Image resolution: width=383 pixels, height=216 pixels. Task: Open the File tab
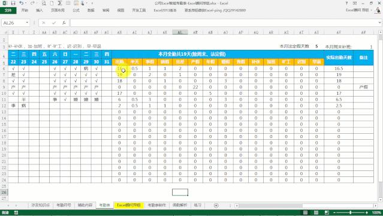pyautogui.click(x=8, y=10)
